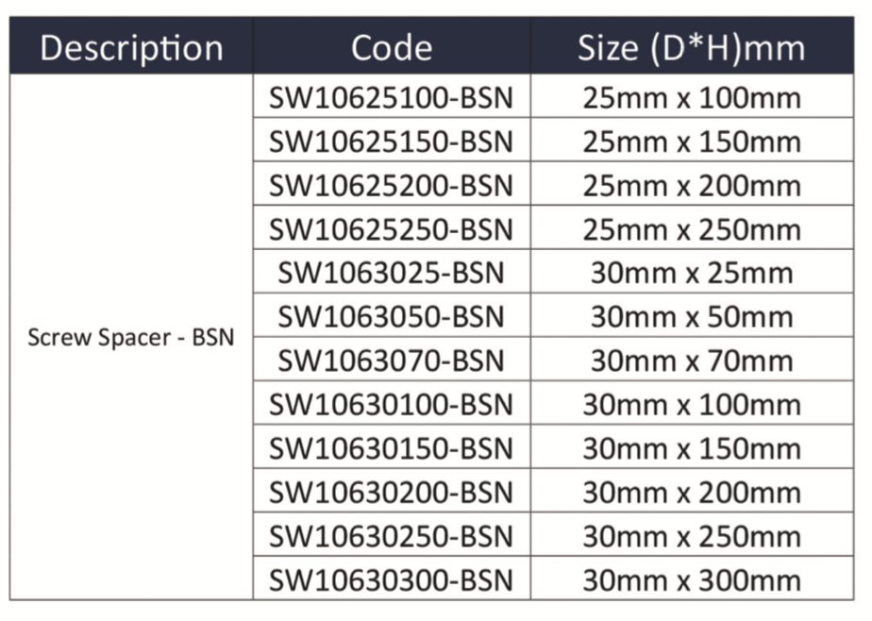
Task: Click the 30mm x 300mm size cell
Action: click(x=691, y=579)
